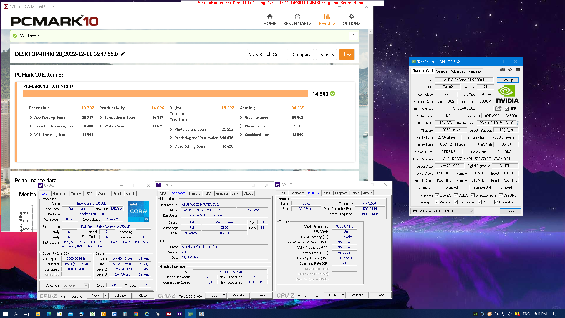Open GPU selection dropdown in GPU-Z
Viewport: 565px width, 318px height.
pos(442,211)
